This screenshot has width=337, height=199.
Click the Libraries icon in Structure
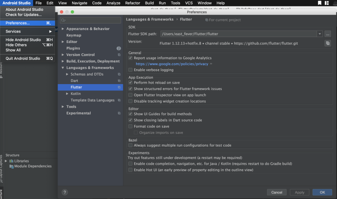point(11,161)
